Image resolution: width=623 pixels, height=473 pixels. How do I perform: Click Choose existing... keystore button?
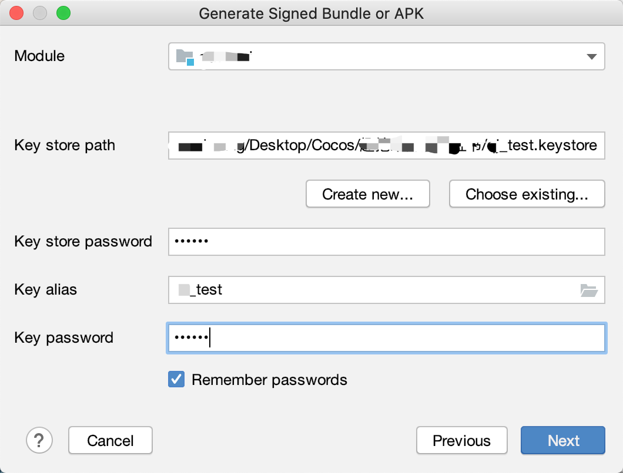tap(527, 194)
